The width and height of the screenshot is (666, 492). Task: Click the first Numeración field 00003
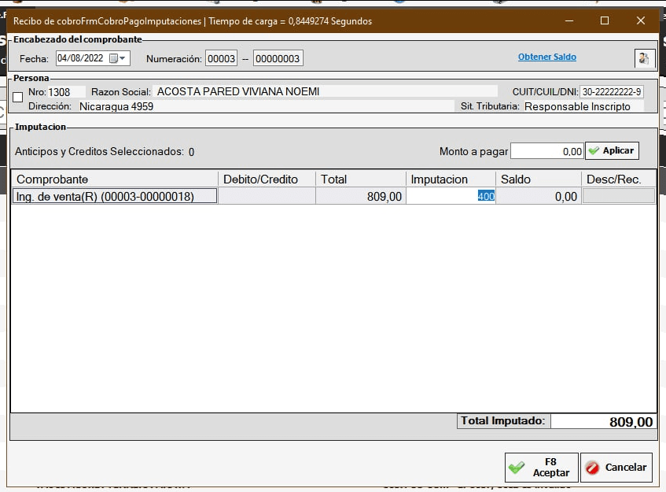(x=221, y=58)
